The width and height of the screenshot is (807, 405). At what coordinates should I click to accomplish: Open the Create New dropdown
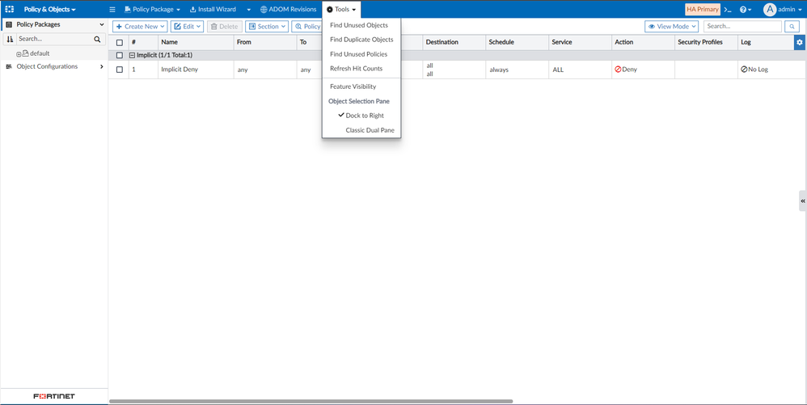coord(140,26)
